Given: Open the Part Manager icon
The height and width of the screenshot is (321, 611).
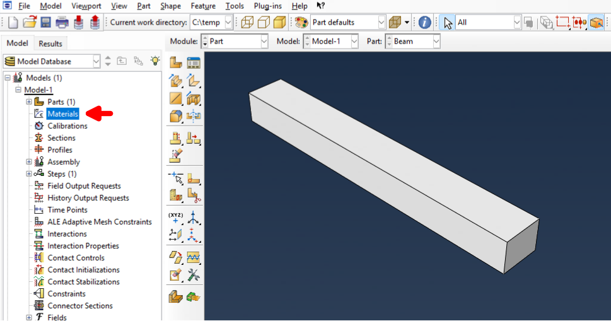Looking at the screenshot, I should (x=194, y=63).
